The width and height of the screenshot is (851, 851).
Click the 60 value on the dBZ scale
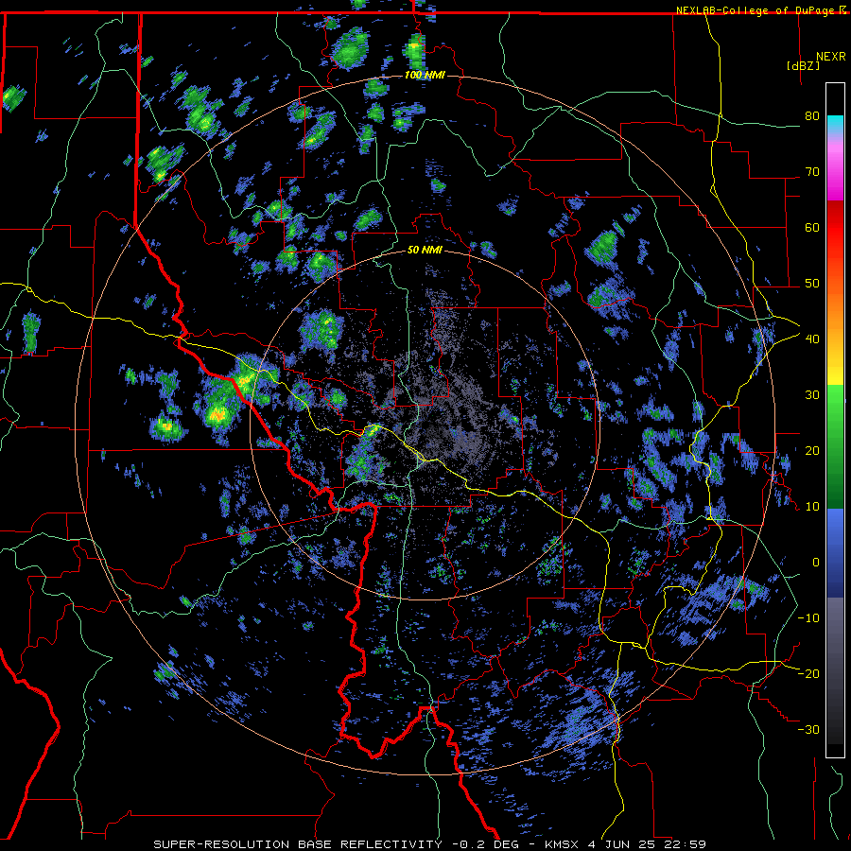tap(812, 227)
